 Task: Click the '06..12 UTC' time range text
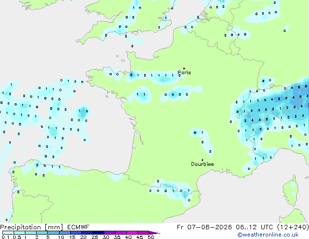254,227
